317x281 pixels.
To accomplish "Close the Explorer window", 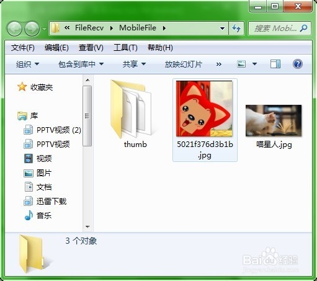I will (298, 6).
